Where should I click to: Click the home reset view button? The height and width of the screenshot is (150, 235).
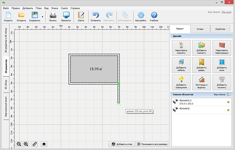pos(44,144)
